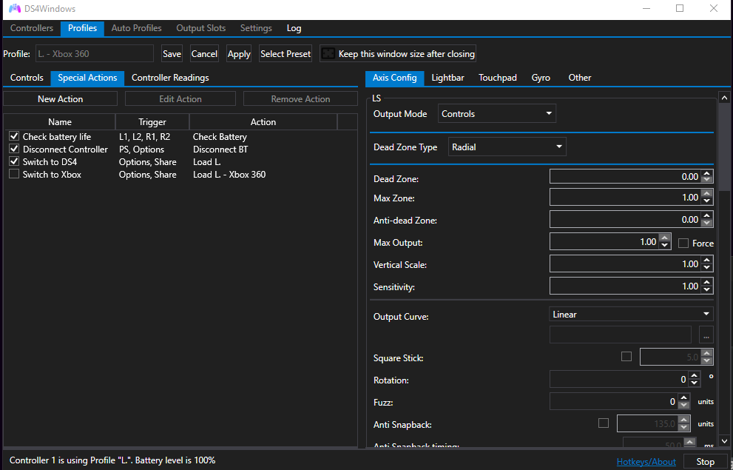
Task: Increment Max Output using its up arrow
Action: pyautogui.click(x=663, y=237)
